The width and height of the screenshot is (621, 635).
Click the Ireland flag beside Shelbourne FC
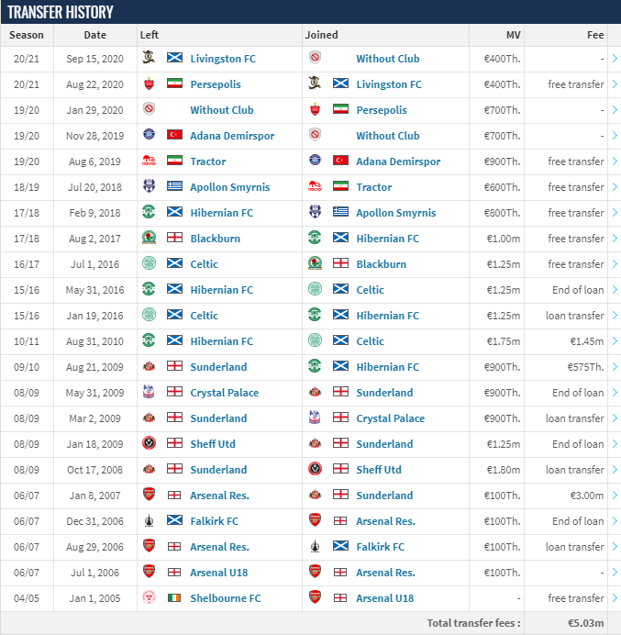[174, 597]
